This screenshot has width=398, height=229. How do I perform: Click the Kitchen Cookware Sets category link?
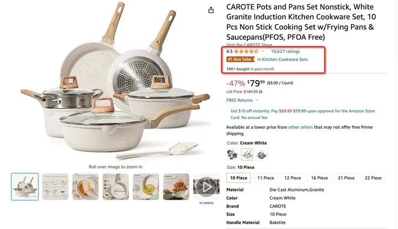tap(285, 59)
